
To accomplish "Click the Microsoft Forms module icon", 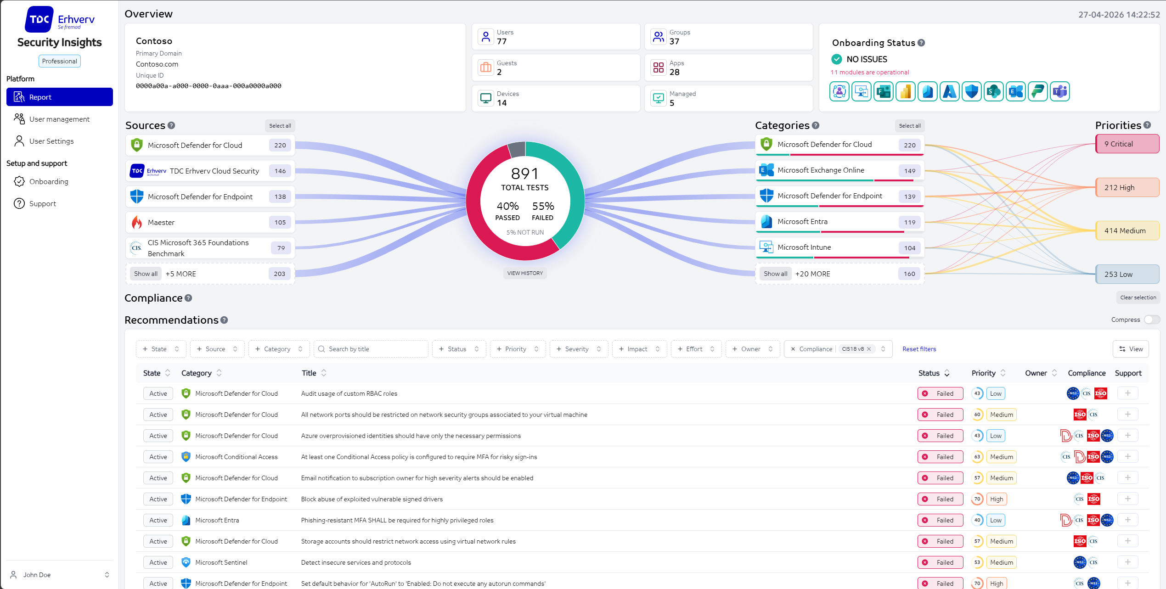I will pos(884,91).
